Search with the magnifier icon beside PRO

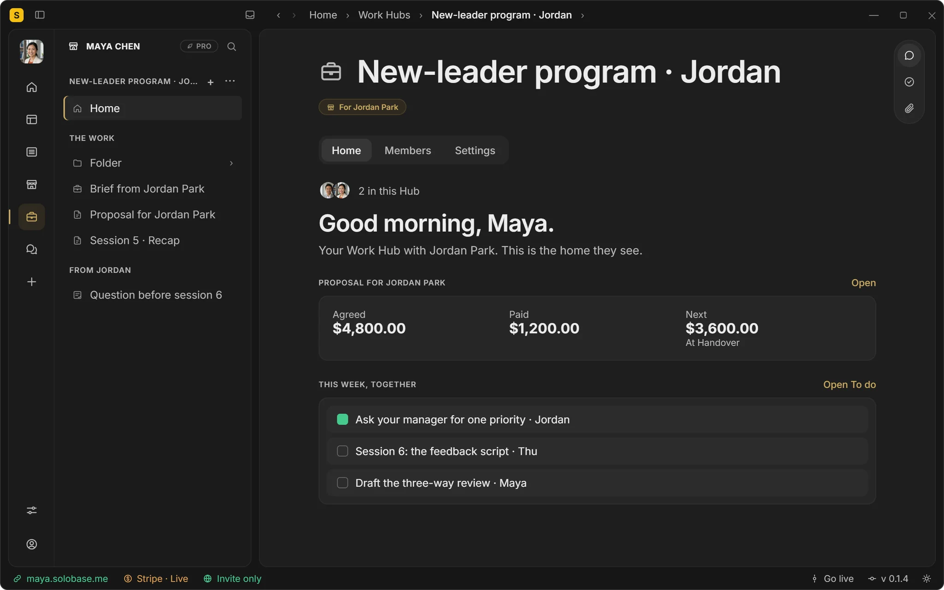(x=232, y=47)
